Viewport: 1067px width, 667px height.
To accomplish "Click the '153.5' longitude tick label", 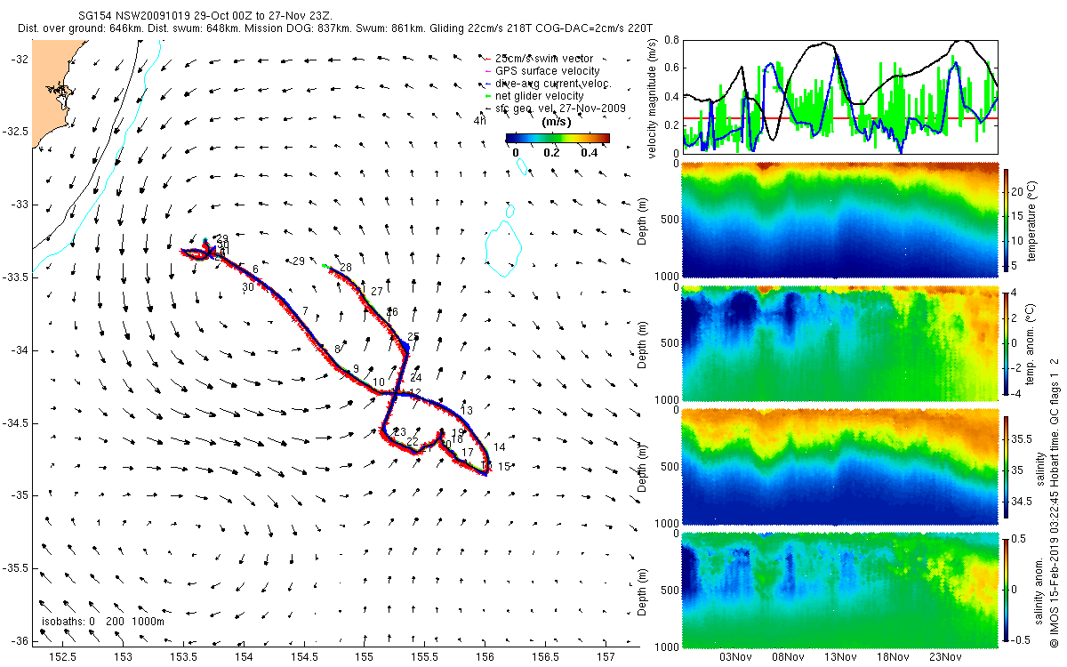I will pyautogui.click(x=183, y=656).
